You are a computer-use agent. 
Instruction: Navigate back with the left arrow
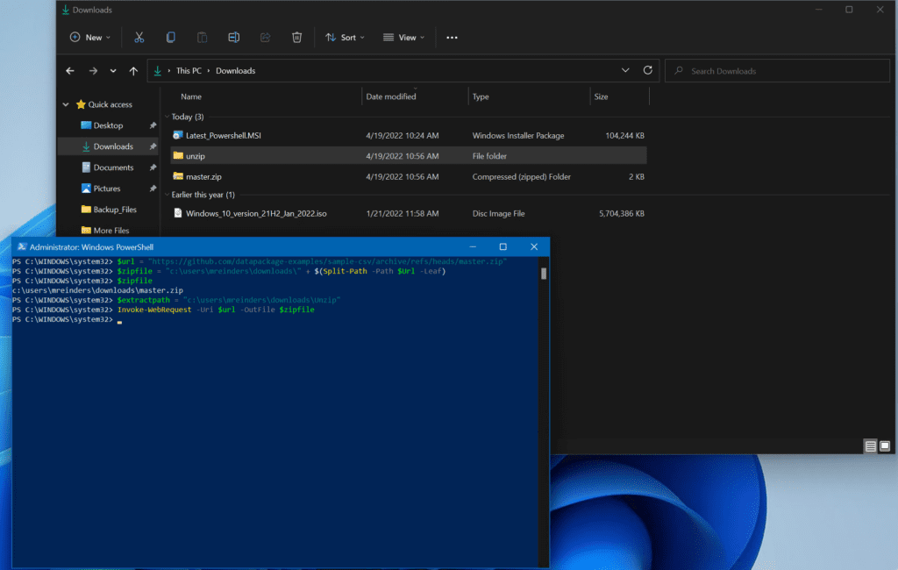[x=70, y=71]
